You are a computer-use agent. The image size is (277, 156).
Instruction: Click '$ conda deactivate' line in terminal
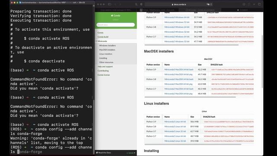(x=38, y=61)
